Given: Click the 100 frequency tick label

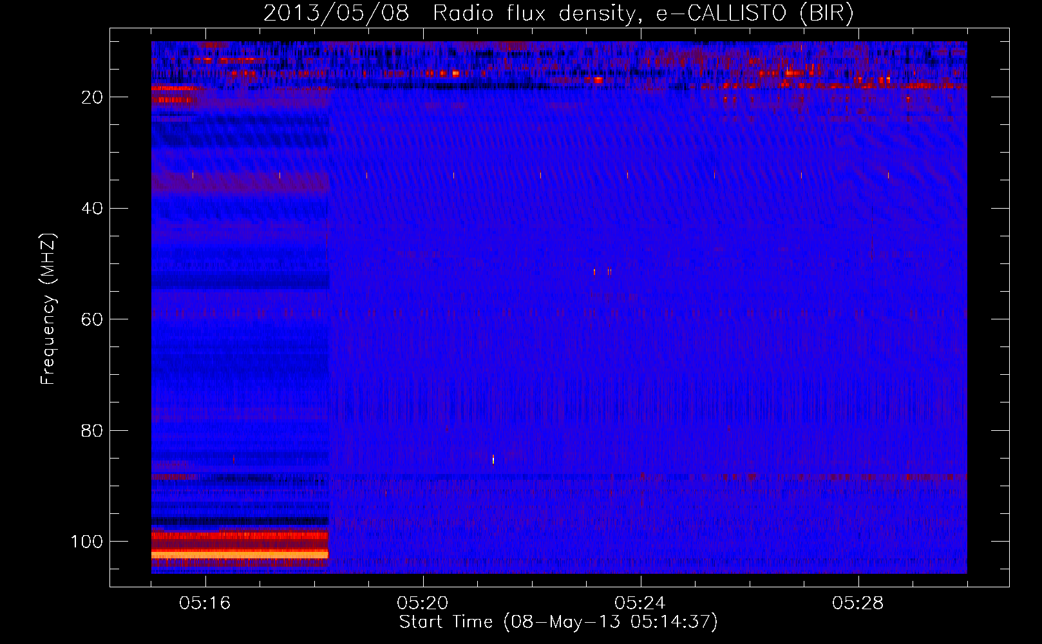Looking at the screenshot, I should (x=87, y=542).
